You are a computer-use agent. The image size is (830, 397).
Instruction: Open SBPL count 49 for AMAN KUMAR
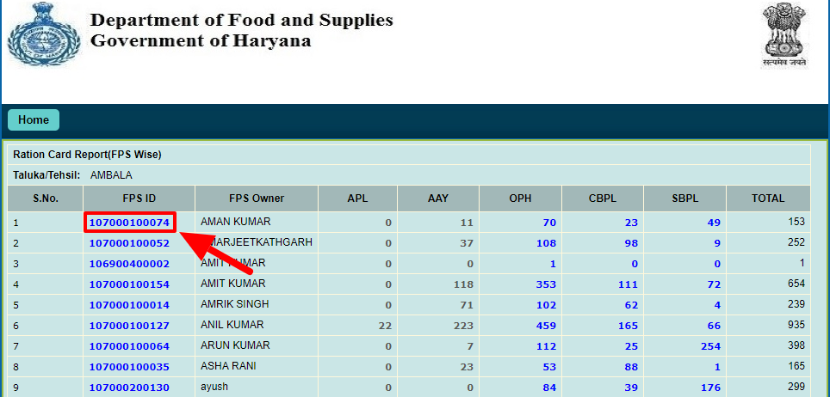tap(714, 223)
